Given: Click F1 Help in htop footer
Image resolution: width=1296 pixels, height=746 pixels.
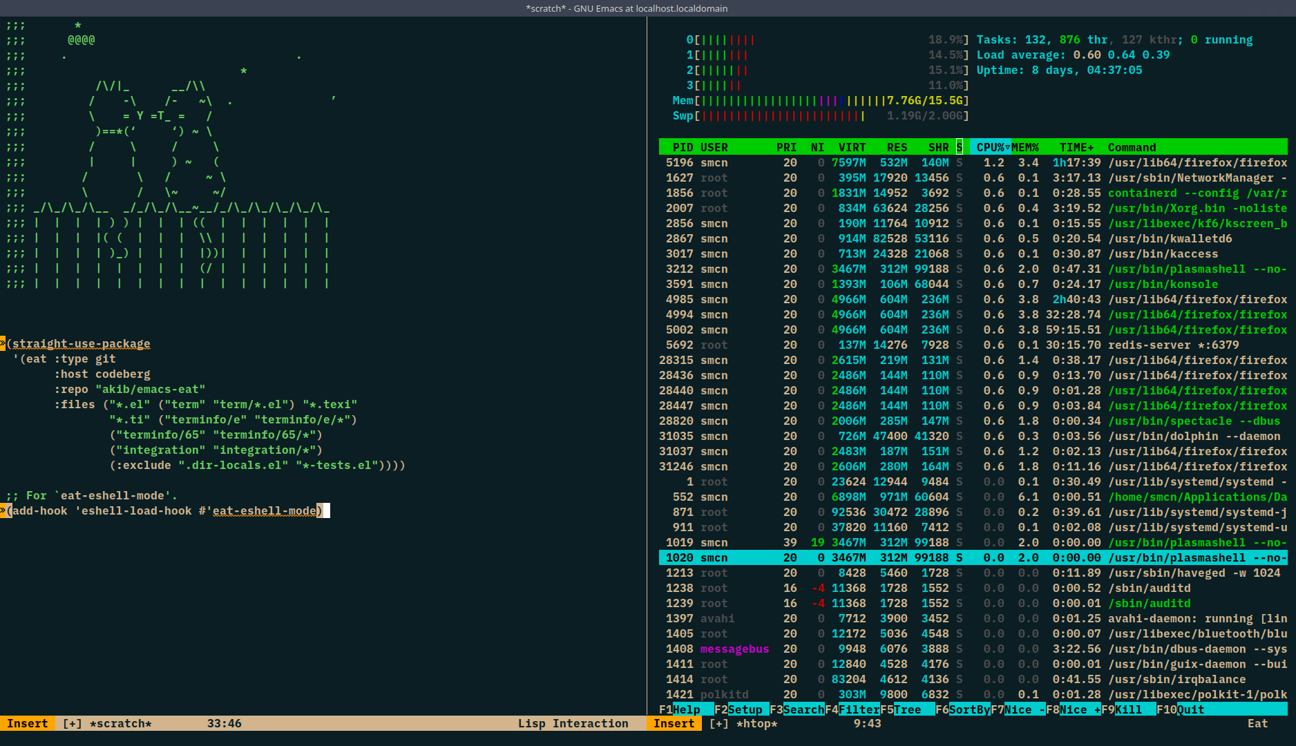Looking at the screenshot, I should coord(679,709).
